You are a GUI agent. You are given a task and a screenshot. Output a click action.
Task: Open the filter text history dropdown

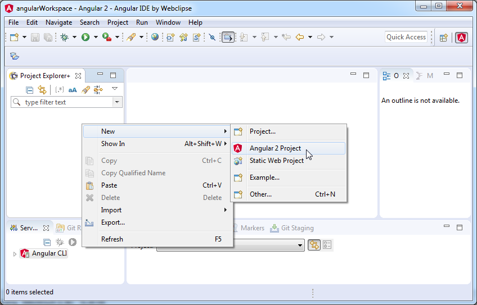pos(117,102)
